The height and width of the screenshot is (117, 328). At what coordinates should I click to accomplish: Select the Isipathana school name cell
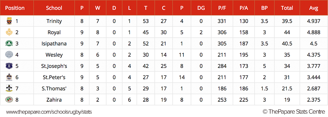coord(54,44)
